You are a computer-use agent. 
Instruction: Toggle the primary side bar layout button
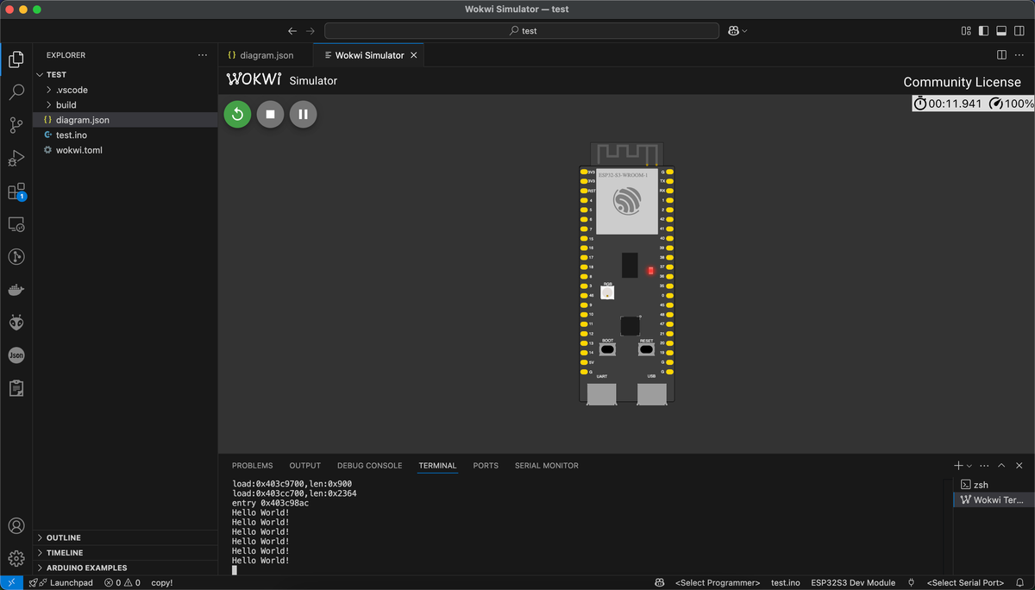983,31
